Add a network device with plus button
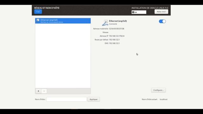 [x=38, y=91]
